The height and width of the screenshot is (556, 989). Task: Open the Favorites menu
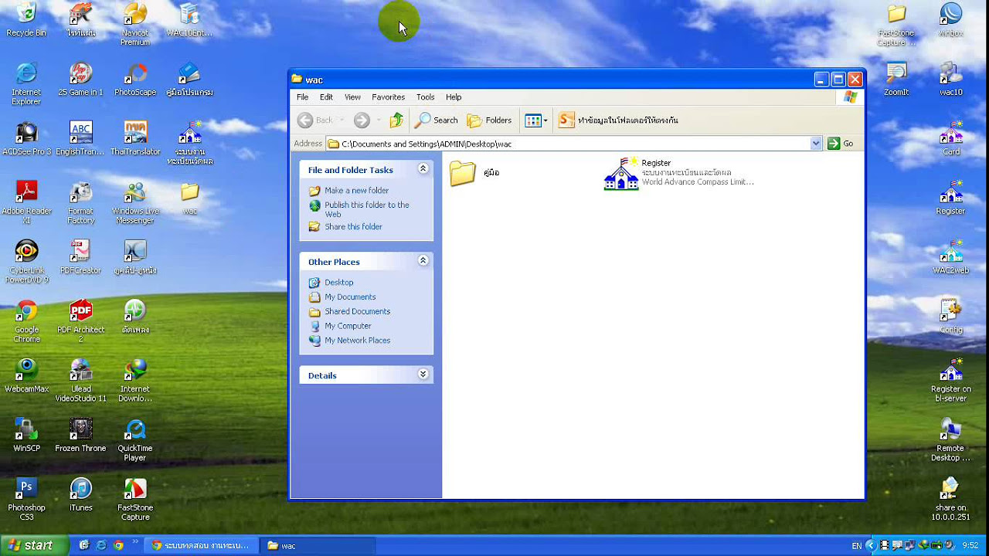pyautogui.click(x=388, y=97)
